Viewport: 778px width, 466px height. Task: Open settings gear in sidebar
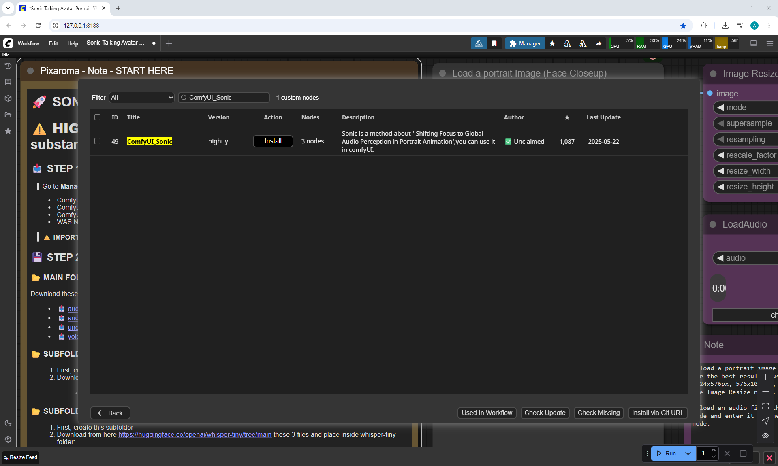[x=8, y=439]
